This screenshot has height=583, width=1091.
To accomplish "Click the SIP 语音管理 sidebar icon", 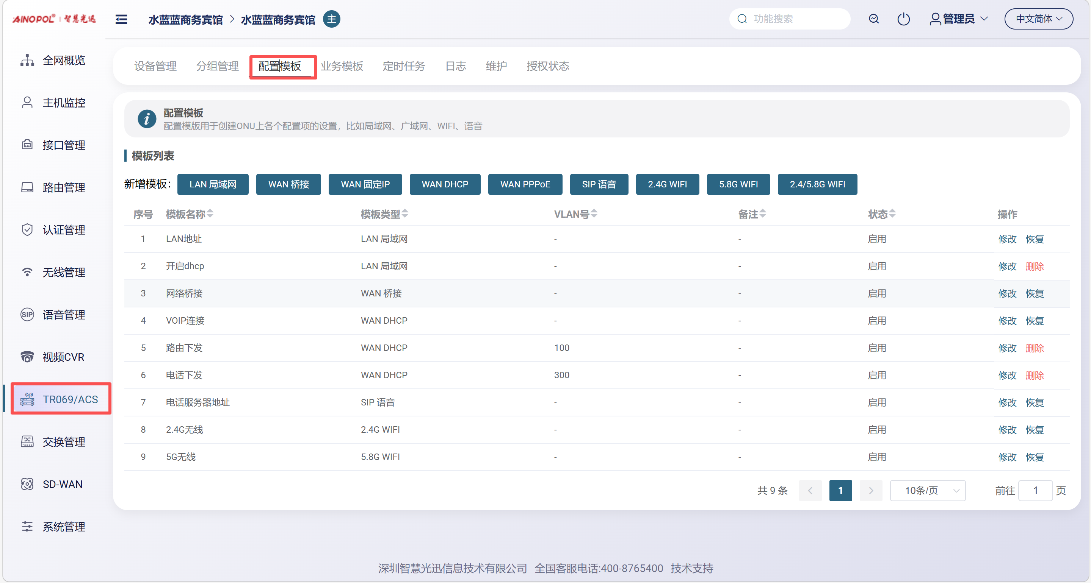I will point(27,314).
